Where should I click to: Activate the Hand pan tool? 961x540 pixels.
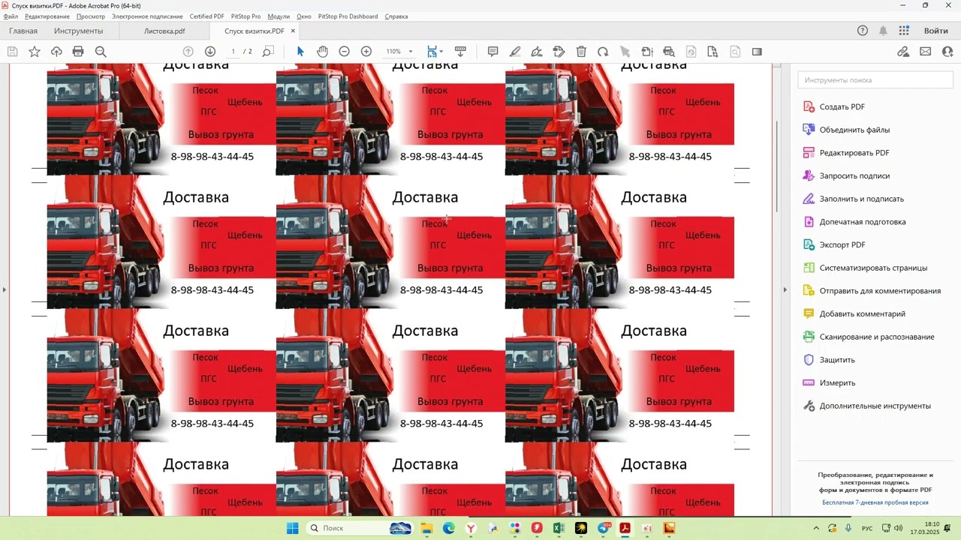(322, 52)
